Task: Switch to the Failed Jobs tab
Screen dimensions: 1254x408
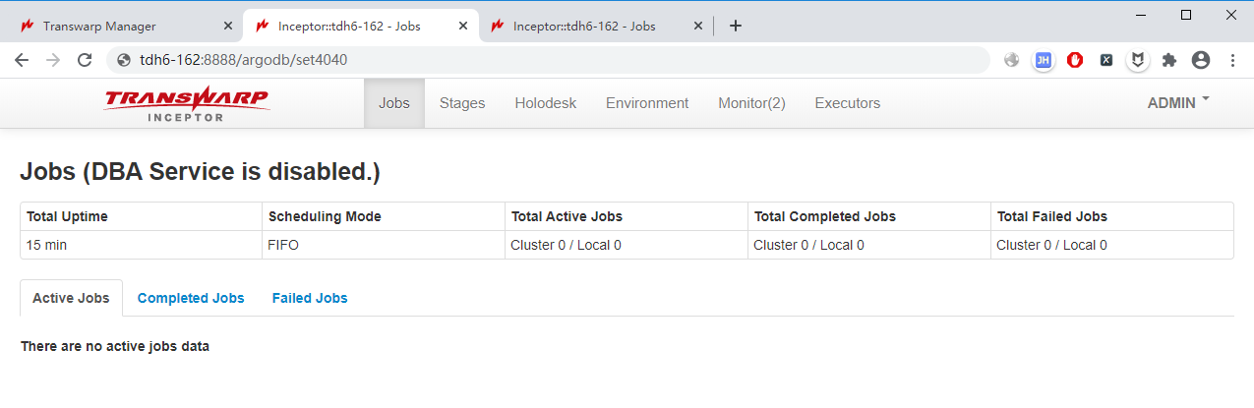Action: [310, 298]
